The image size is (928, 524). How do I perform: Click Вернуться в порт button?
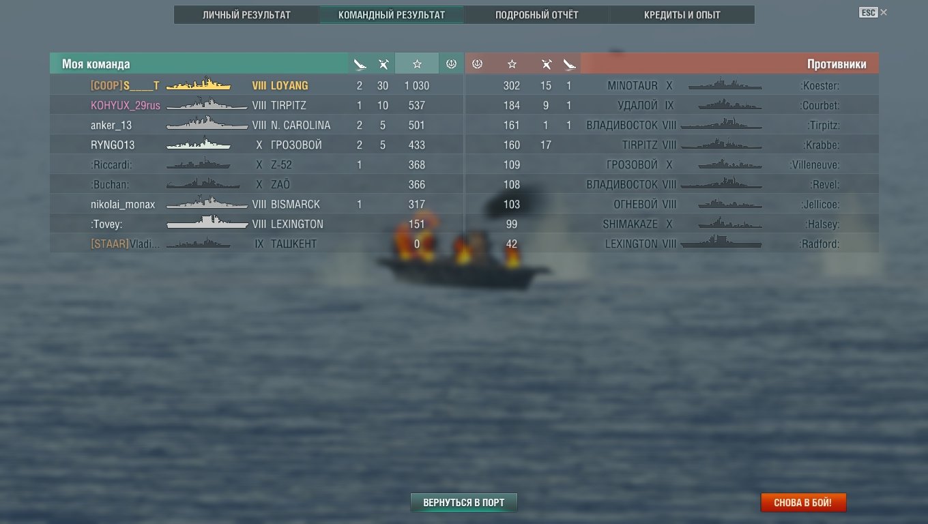[x=464, y=503]
